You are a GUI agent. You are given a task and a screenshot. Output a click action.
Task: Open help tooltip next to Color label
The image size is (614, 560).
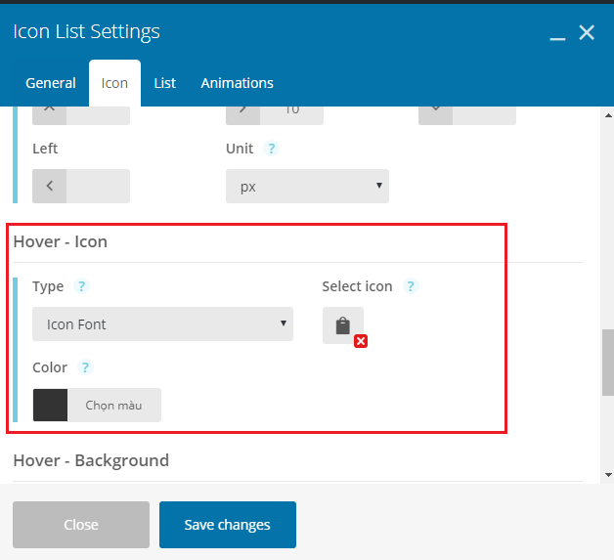pyautogui.click(x=85, y=367)
